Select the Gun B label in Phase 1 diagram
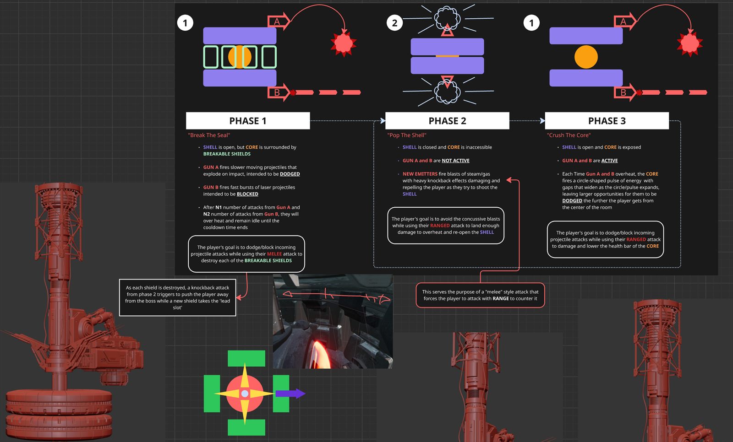The image size is (733, 442). (278, 92)
